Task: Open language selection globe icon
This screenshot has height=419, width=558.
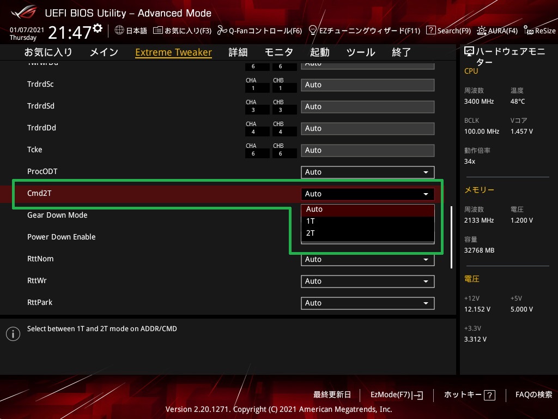Action: [x=119, y=31]
